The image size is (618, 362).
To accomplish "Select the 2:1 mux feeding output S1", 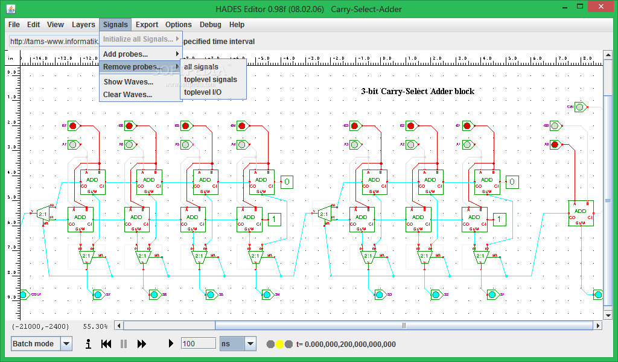I will click(481, 256).
